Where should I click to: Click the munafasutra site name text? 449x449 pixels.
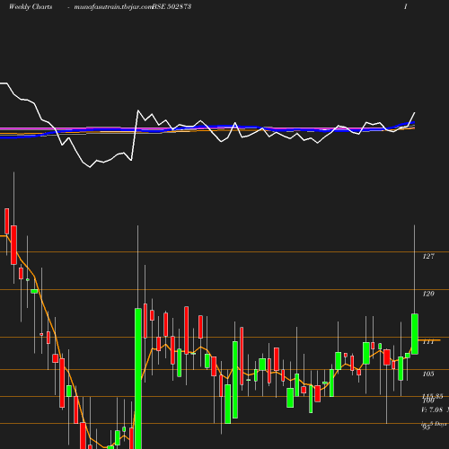pos(113,7)
